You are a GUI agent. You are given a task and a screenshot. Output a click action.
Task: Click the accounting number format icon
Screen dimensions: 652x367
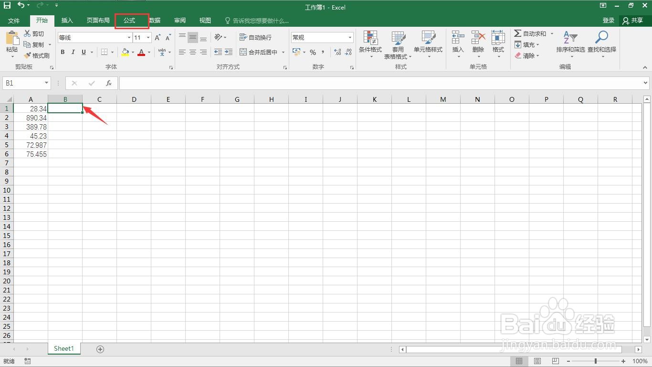296,52
